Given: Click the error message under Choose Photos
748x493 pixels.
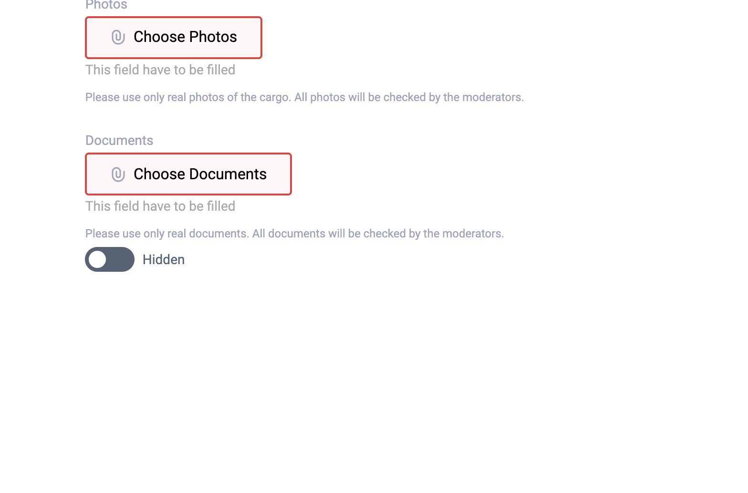Looking at the screenshot, I should pos(160,70).
